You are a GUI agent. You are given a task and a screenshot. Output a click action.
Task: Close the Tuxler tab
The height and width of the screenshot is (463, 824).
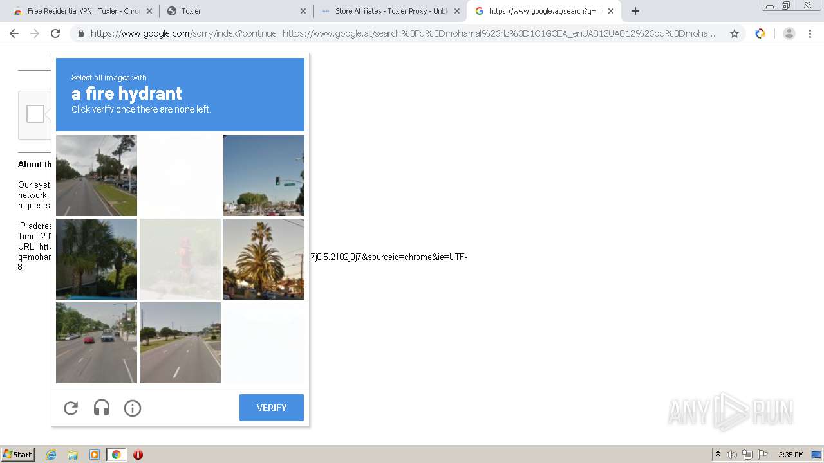coord(303,11)
